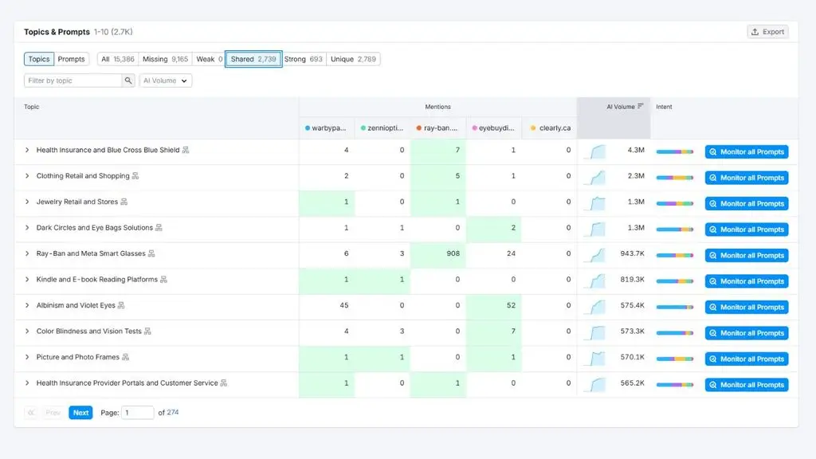Image resolution: width=816 pixels, height=459 pixels.
Task: Click hierarchy icon beside Ray-Ban and Meta Smart Glasses
Action: 151,253
